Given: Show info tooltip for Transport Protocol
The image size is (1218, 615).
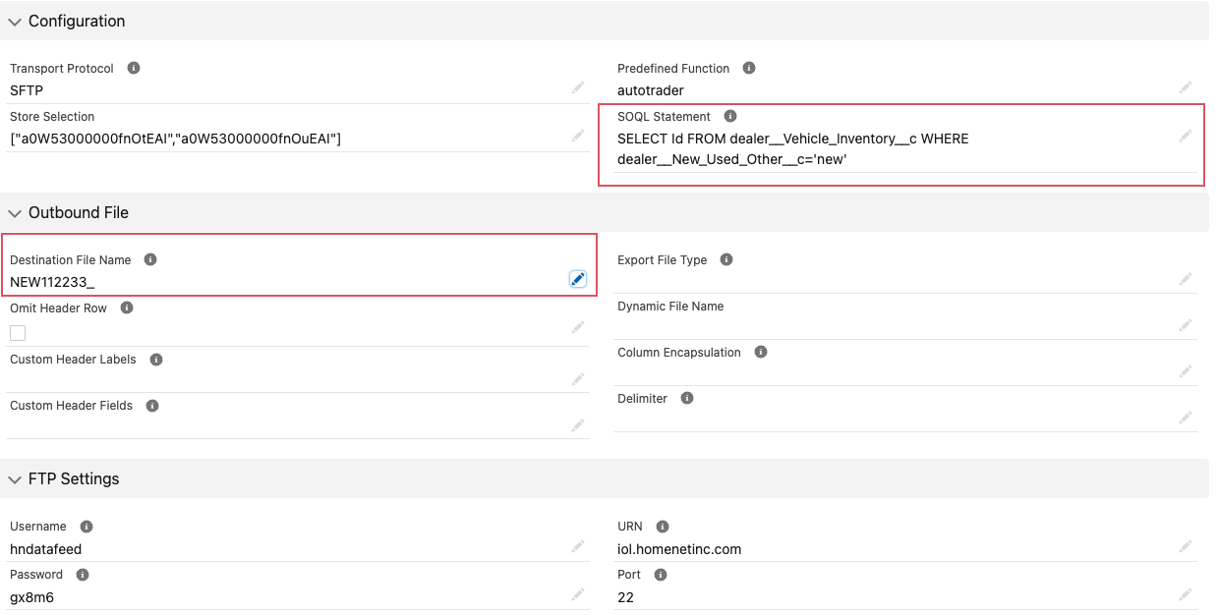Looking at the screenshot, I should 134,68.
